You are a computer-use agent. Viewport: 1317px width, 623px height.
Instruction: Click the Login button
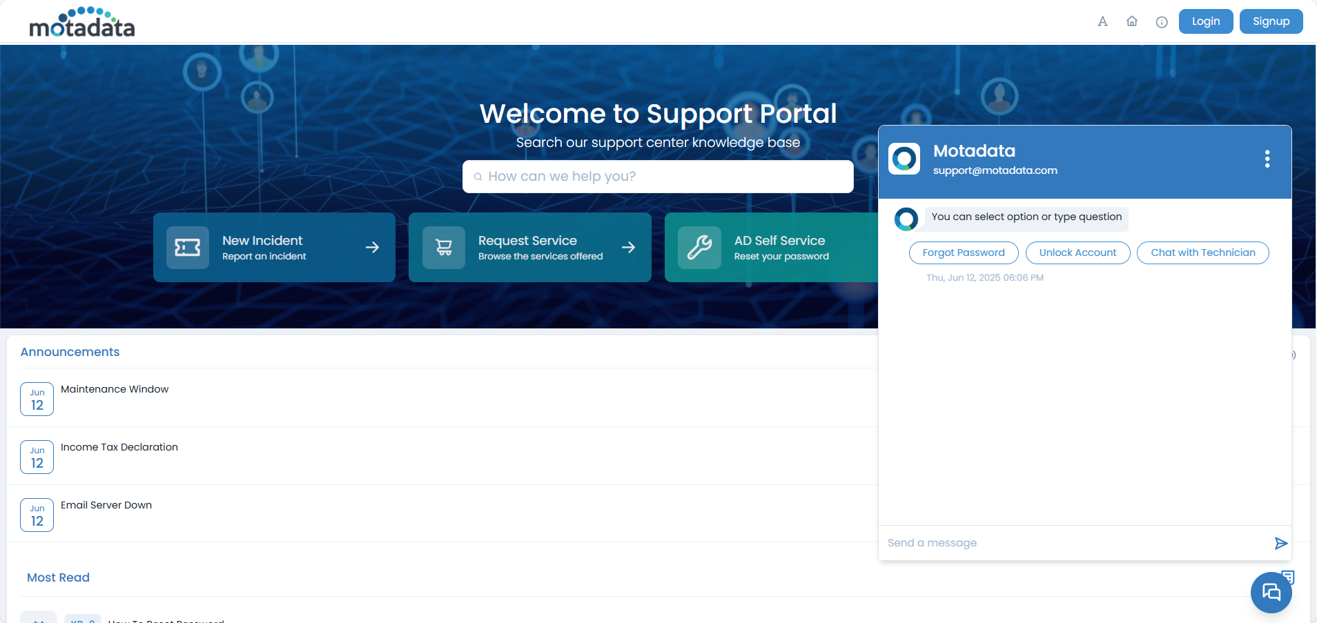(x=1205, y=21)
